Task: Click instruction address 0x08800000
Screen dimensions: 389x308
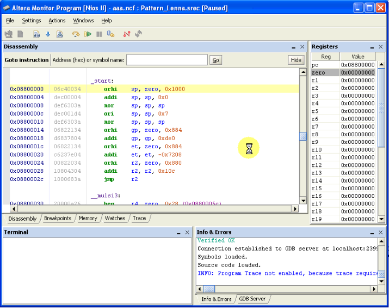Action: click(27, 89)
